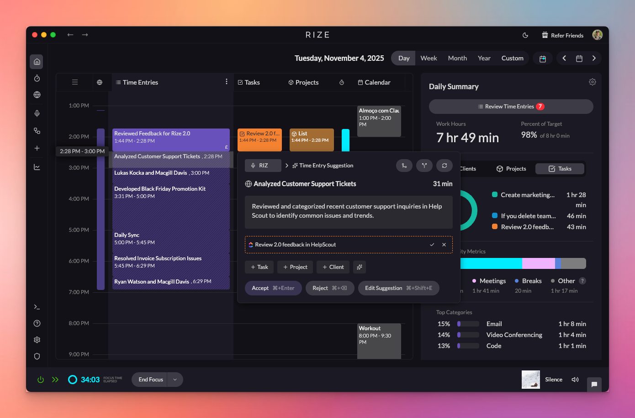Confirm the HelpScout task suggestion checkmark
This screenshot has height=418, width=635.
432,245
